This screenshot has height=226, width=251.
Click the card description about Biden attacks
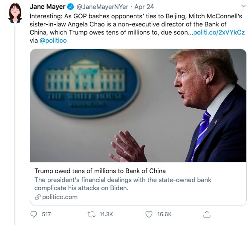(x=123, y=184)
